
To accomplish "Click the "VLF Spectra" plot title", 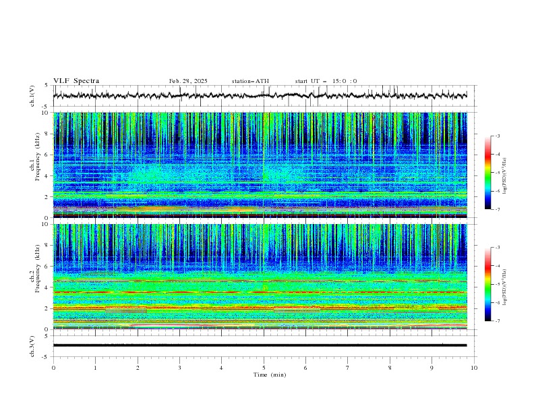I will point(76,81).
